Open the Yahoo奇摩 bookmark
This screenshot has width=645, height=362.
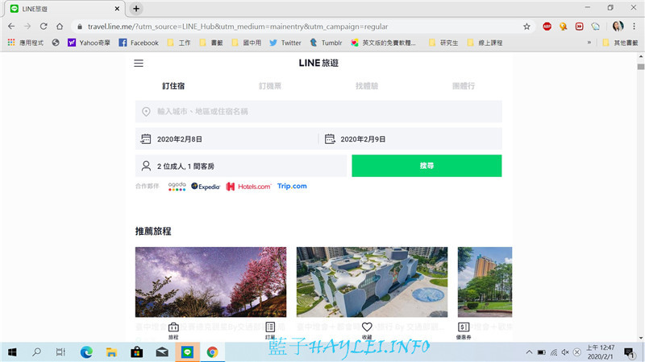(x=89, y=43)
